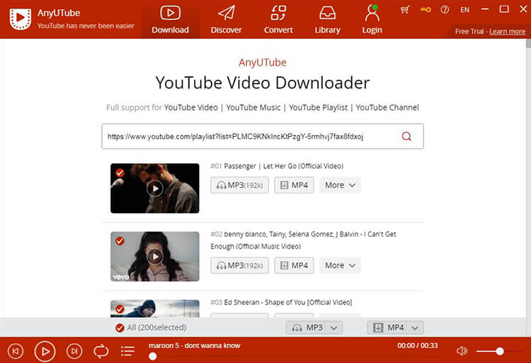The width and height of the screenshot is (531, 363).
Task: Skip to the next track
Action: point(74,351)
